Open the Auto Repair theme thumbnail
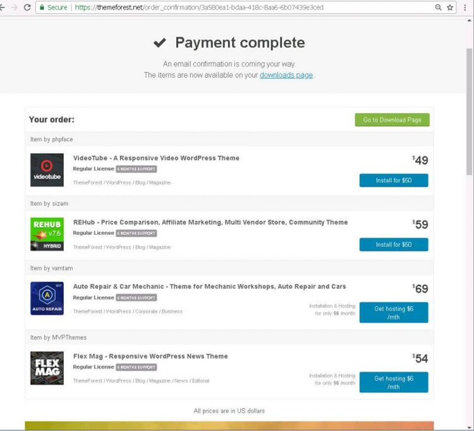 (x=47, y=299)
